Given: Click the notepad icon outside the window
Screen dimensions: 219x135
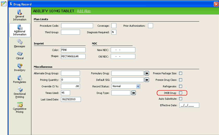Looking at the screenshot, I should click(x=3, y=4).
